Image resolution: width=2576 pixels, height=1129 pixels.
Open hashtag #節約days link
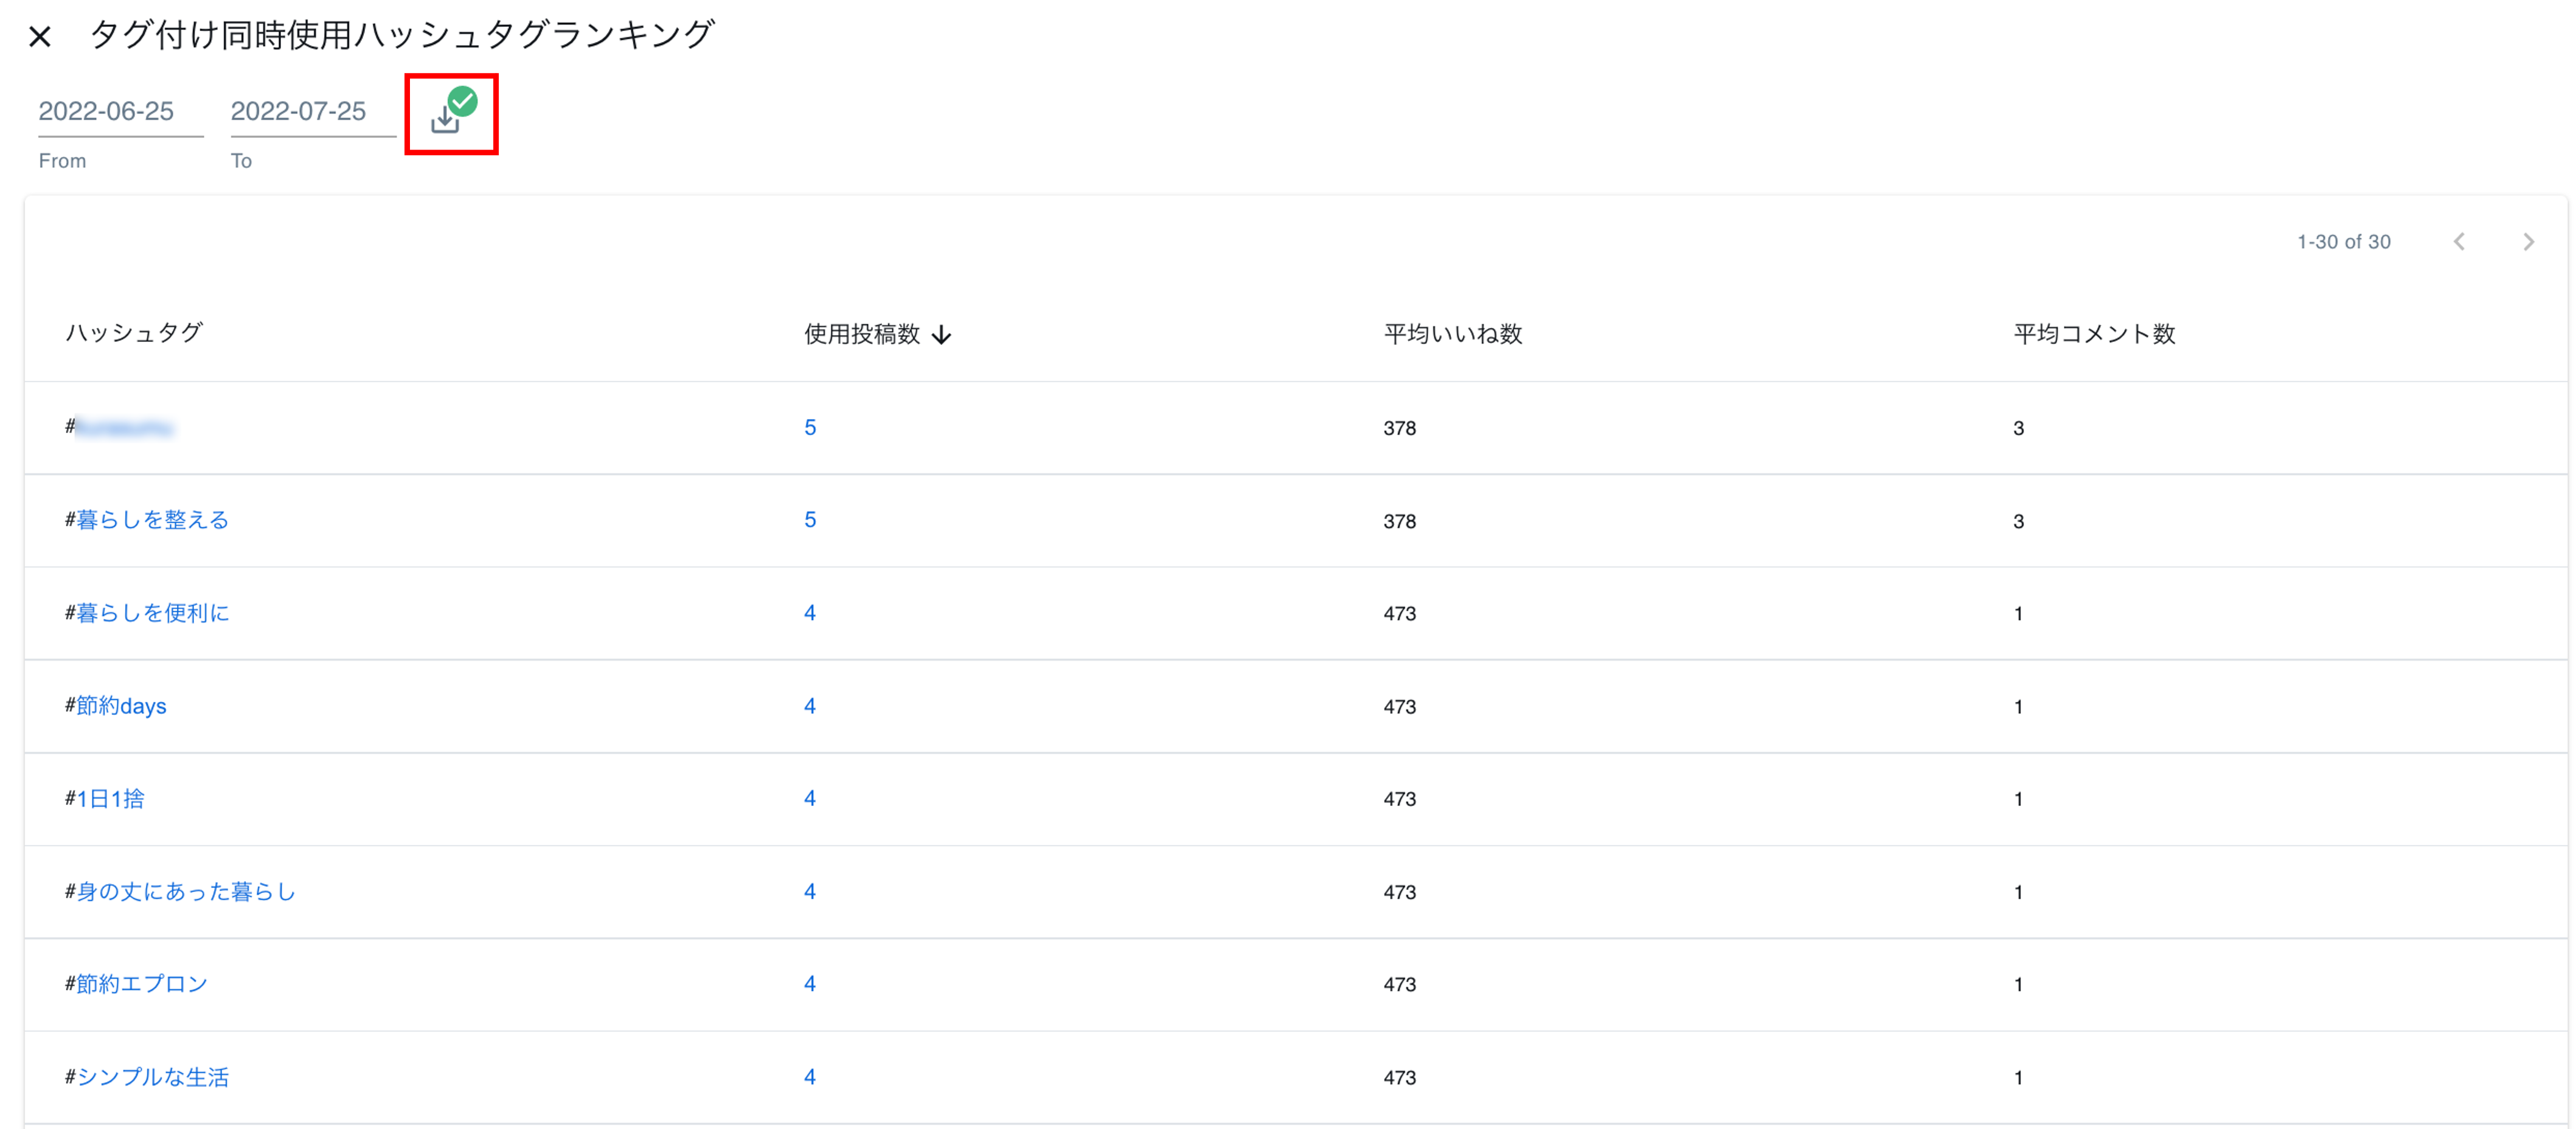(x=121, y=706)
